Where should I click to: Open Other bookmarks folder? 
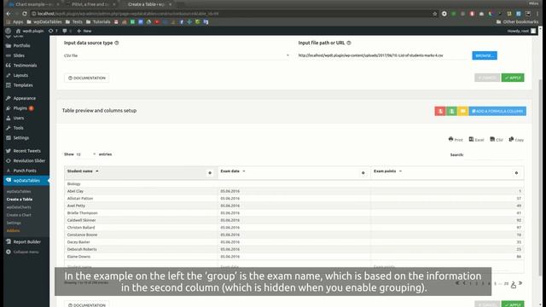click(517, 22)
